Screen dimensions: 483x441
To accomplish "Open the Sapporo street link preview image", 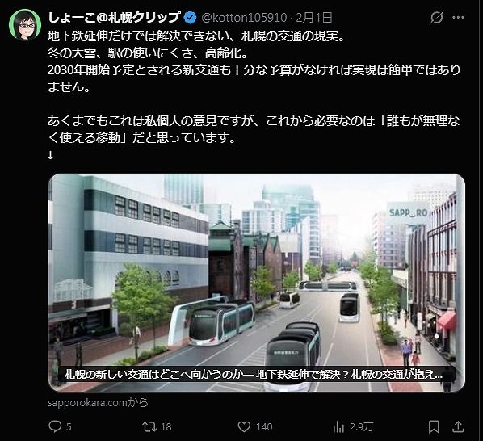I will (x=257, y=283).
